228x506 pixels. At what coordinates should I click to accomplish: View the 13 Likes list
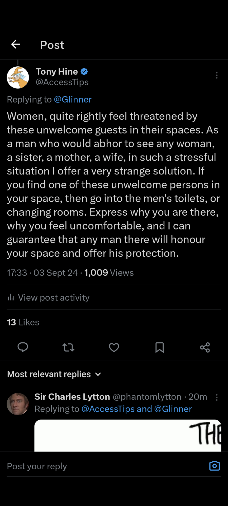pos(23,322)
